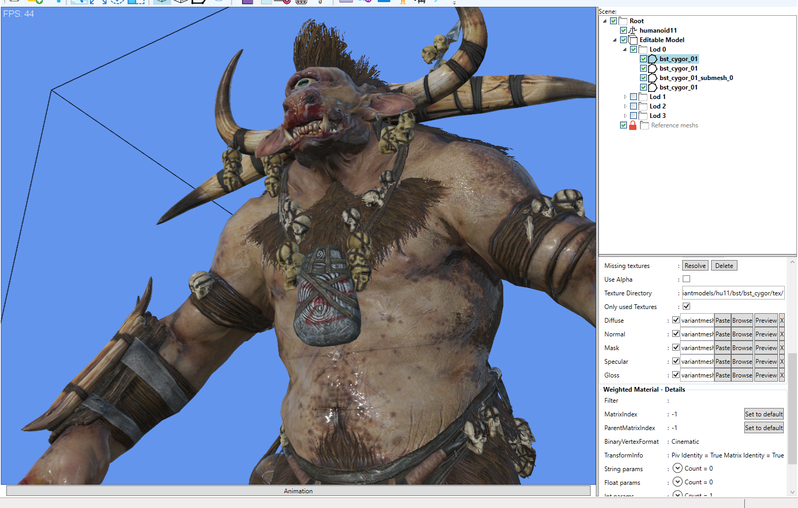Uncheck the Mask texture checkbox
The width and height of the screenshot is (798, 508).
point(676,347)
